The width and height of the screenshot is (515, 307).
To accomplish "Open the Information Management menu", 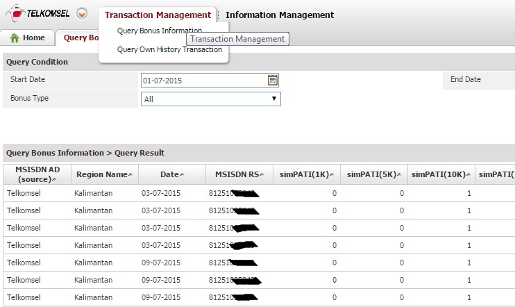I will click(280, 15).
